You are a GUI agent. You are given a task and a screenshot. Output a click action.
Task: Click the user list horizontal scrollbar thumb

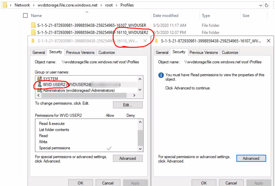[x=84, y=96]
